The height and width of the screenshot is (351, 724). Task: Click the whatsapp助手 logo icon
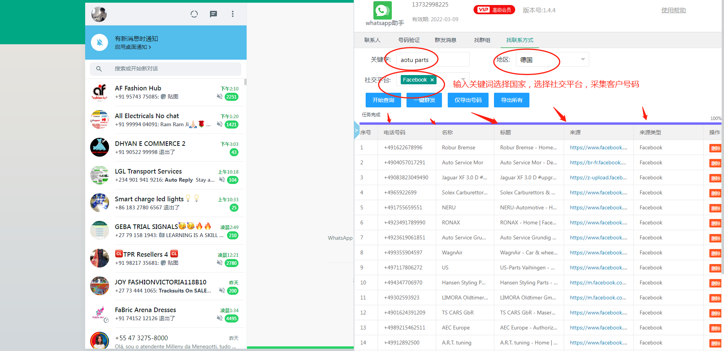(x=382, y=10)
